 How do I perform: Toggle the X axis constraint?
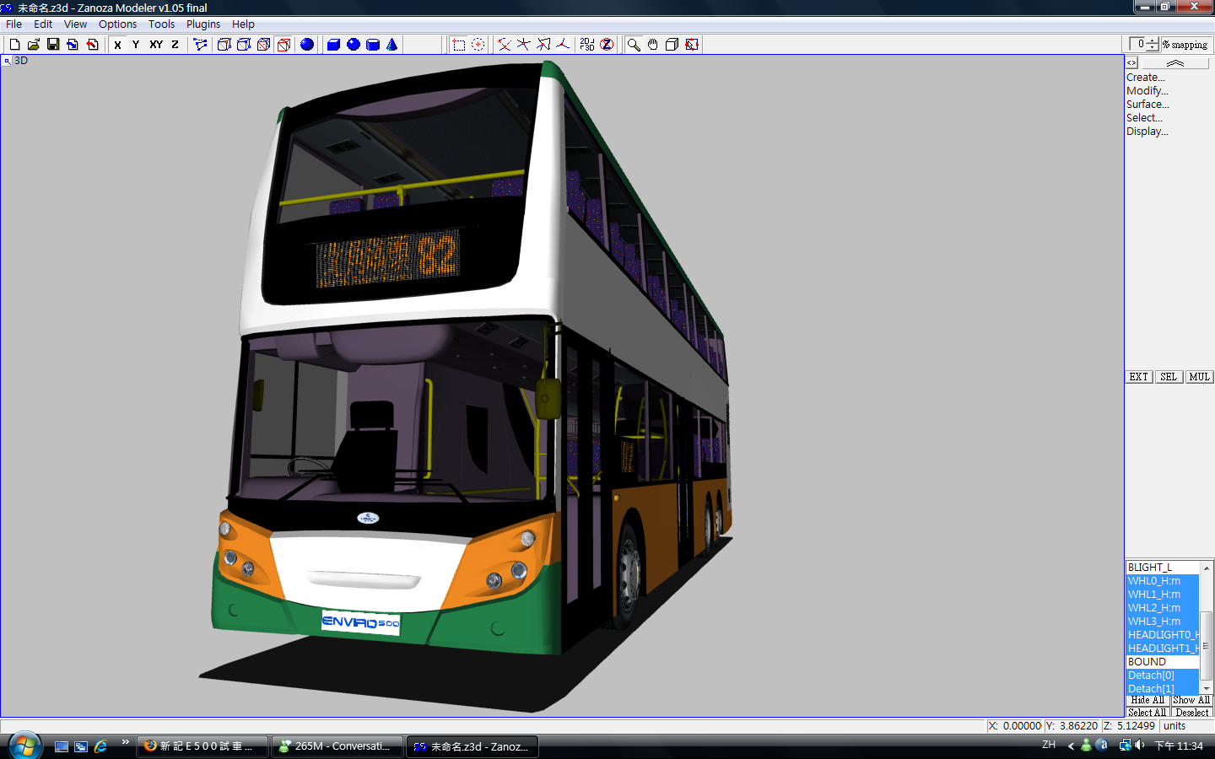click(x=117, y=45)
